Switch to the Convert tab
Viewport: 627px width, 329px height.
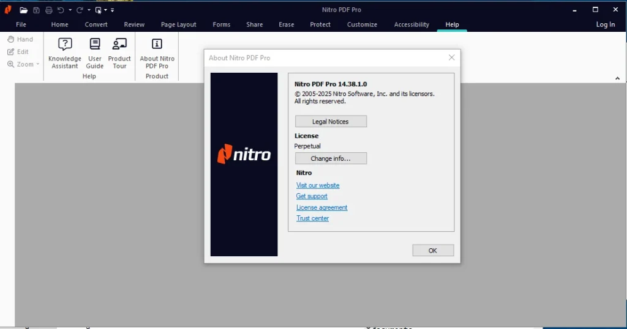click(x=96, y=24)
